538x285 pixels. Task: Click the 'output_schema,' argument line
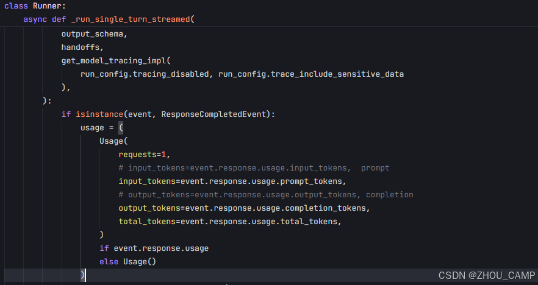[95, 34]
